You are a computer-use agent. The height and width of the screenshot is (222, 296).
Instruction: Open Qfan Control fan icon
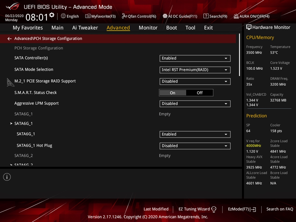click(x=124, y=16)
